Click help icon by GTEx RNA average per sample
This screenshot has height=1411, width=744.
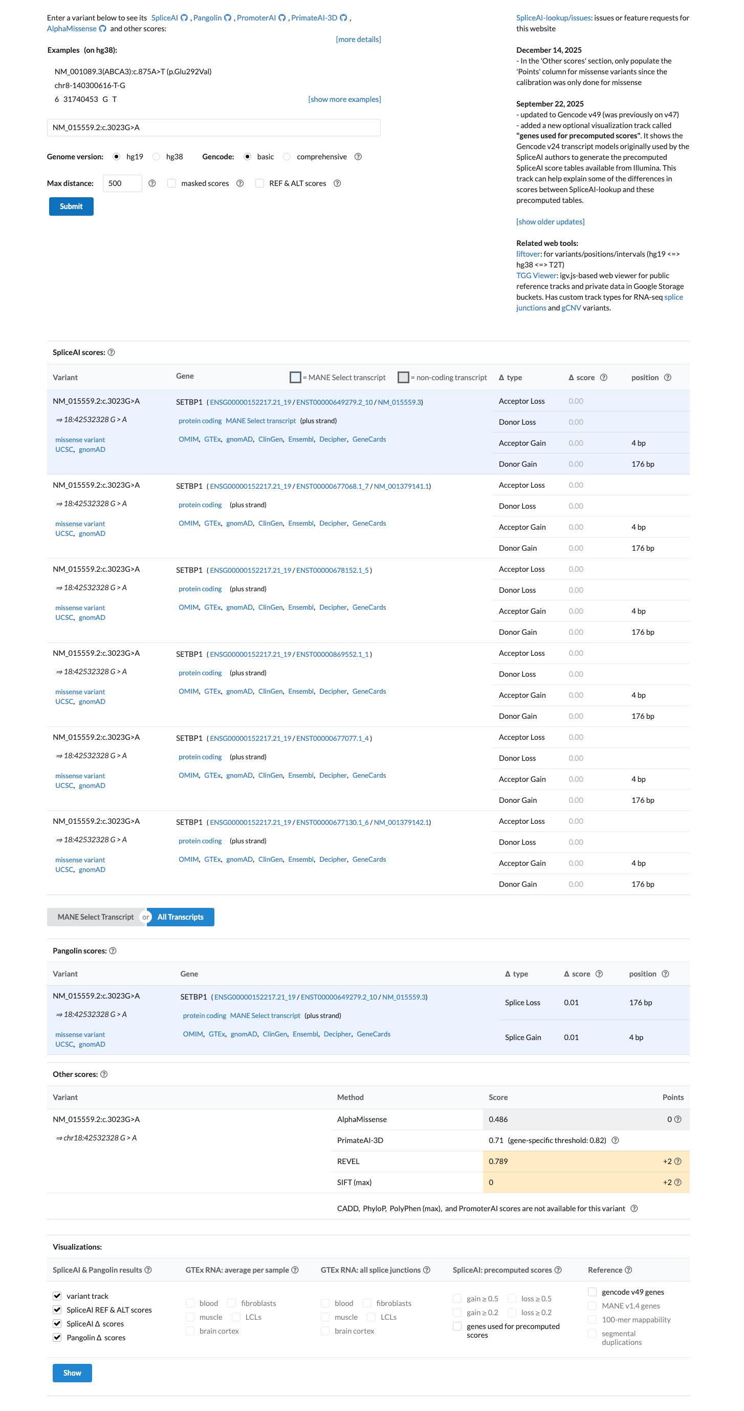click(x=295, y=1270)
